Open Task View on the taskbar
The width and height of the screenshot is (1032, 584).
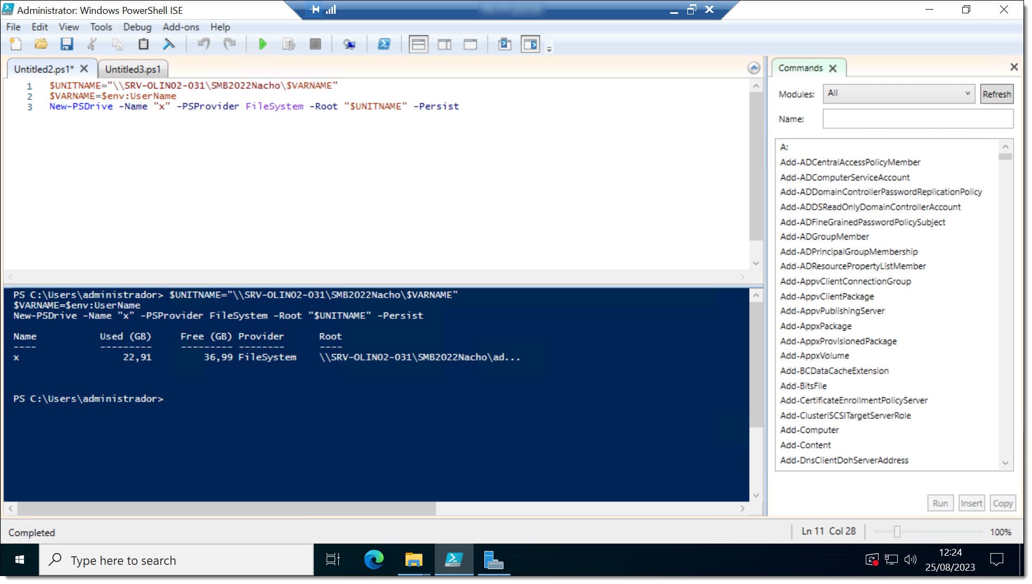pos(332,560)
